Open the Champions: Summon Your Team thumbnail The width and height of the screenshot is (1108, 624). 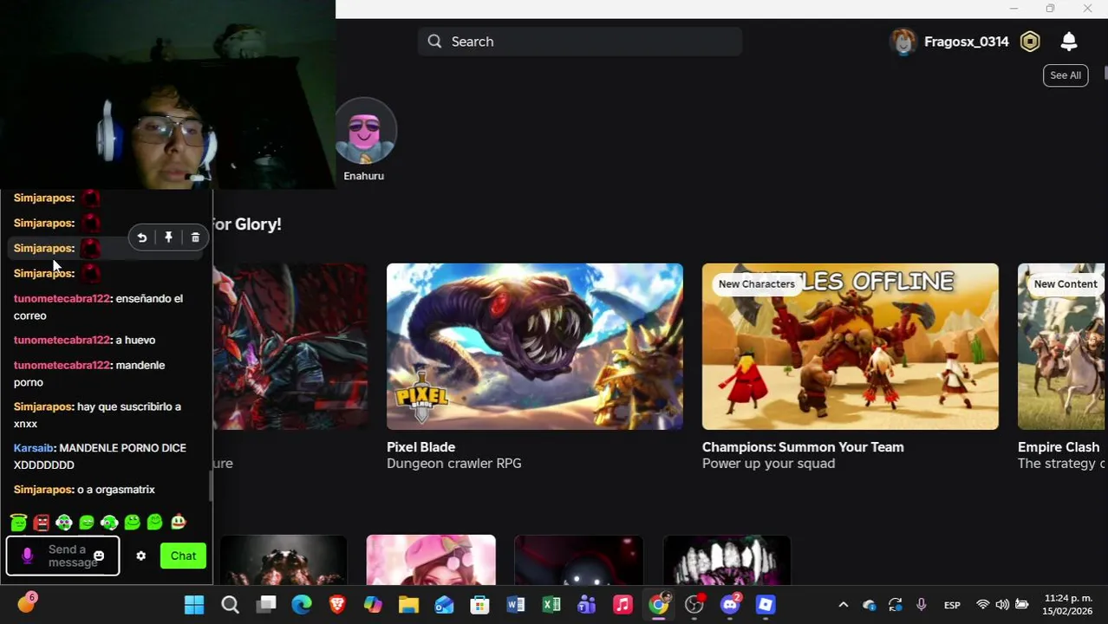850,346
